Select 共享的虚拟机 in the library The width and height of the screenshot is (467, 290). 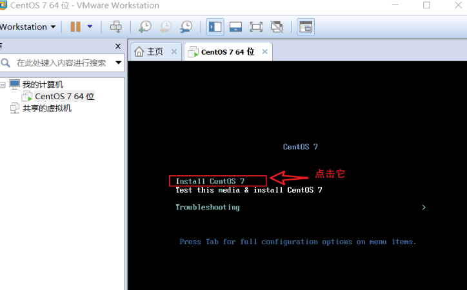pos(47,108)
